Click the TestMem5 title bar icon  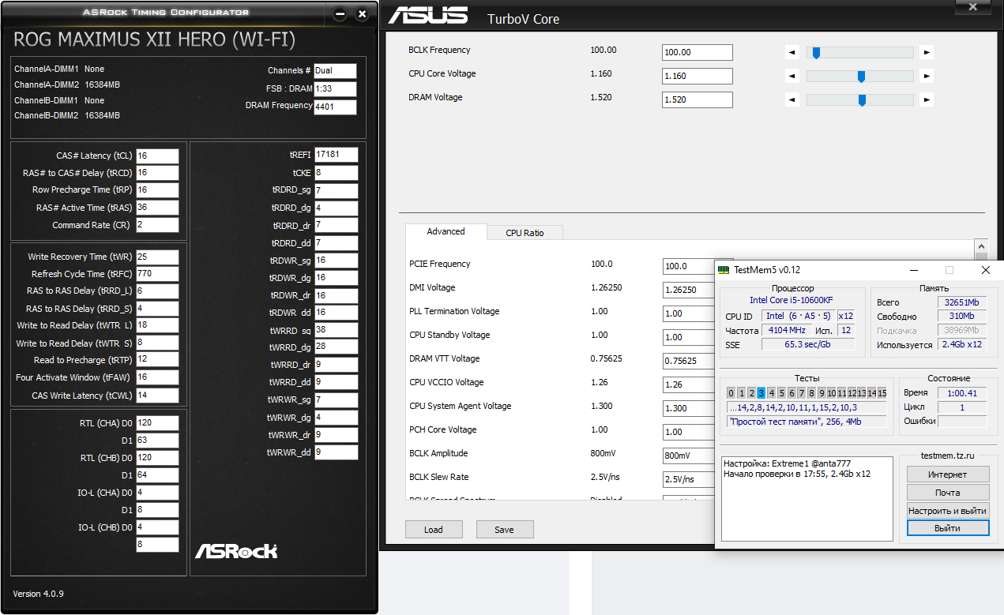[723, 270]
